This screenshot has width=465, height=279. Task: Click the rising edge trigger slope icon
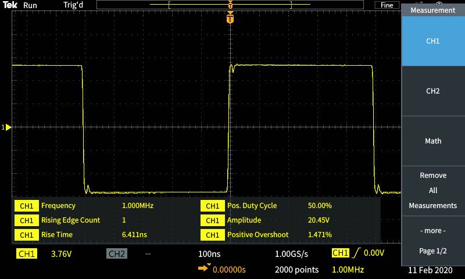point(356,253)
